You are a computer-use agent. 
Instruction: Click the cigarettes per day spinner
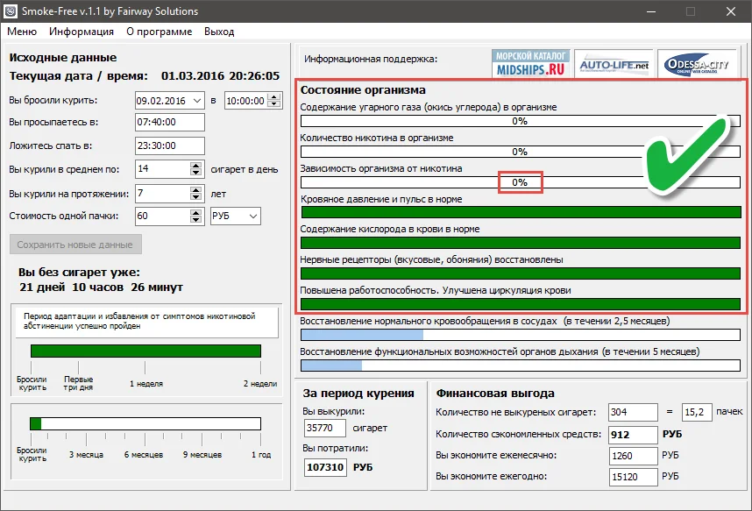click(196, 169)
